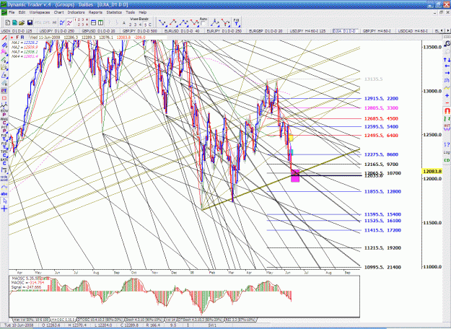Click the save floppy disk icon
451x329 pixels.
click(x=30, y=22)
